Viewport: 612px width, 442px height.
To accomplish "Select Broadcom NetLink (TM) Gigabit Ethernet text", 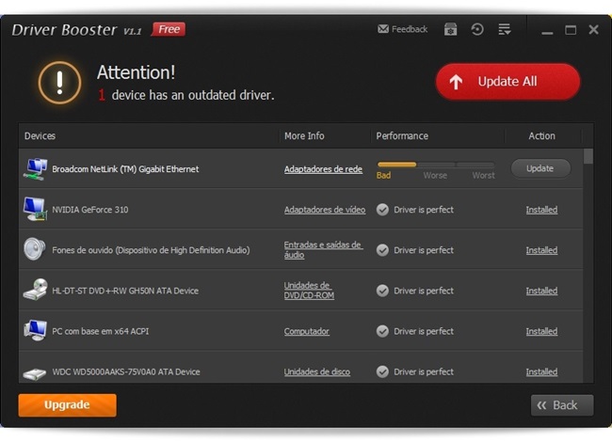I will [125, 169].
